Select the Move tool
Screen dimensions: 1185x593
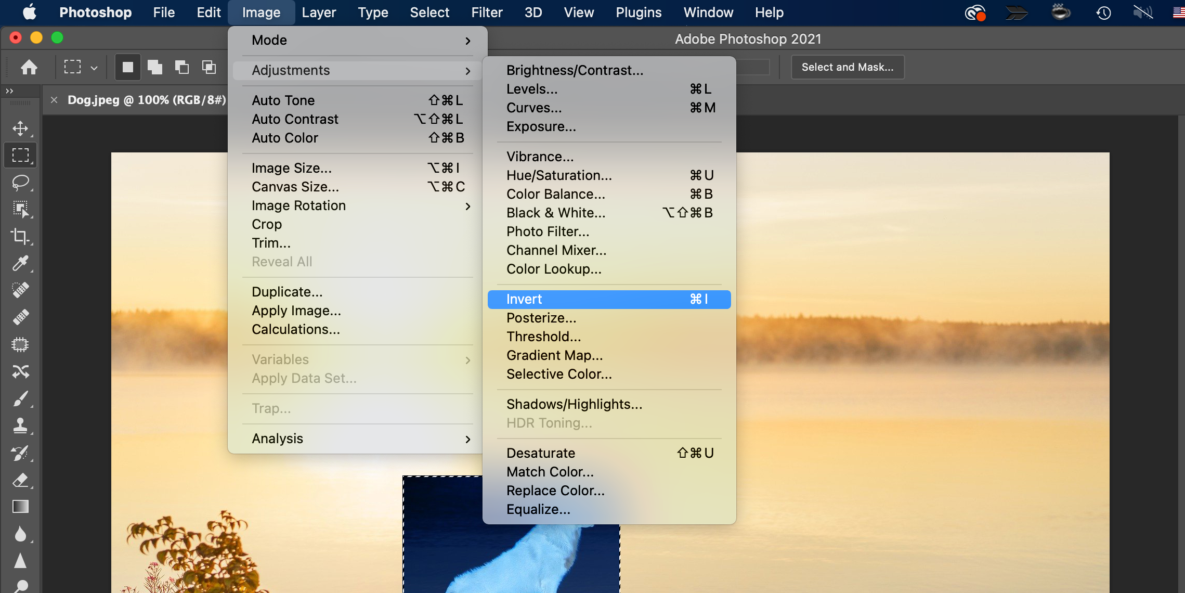tap(21, 128)
